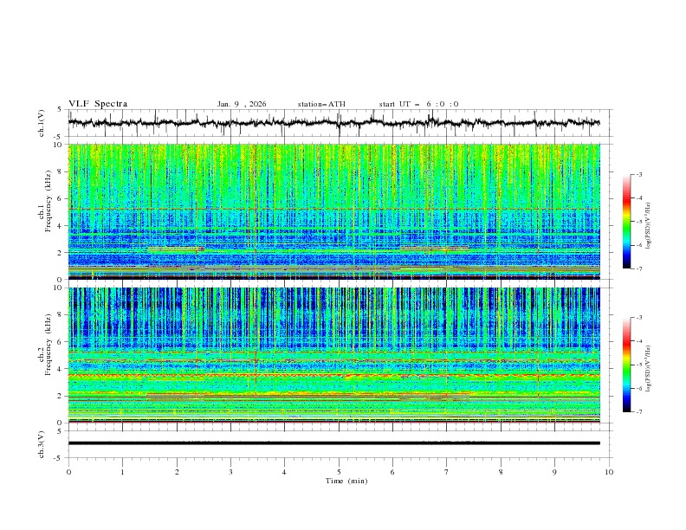This screenshot has height=530, width=686.
Task: Click the time axis tick label '2'
Action: click(177, 472)
